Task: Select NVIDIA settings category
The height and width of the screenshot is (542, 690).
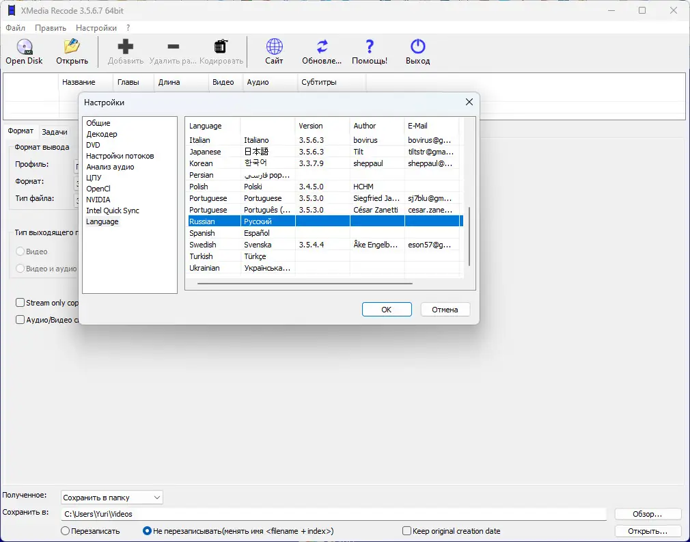Action: tap(98, 200)
